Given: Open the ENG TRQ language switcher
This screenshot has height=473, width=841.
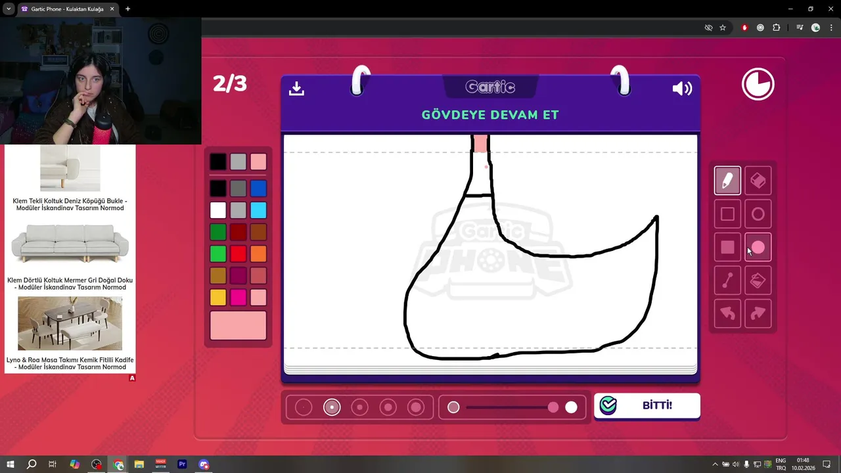Looking at the screenshot, I should click(x=781, y=464).
